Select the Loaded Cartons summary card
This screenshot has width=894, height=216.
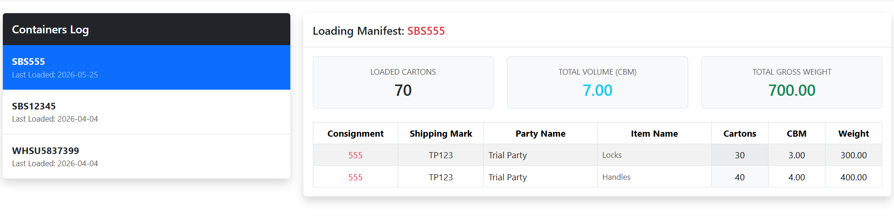click(403, 82)
